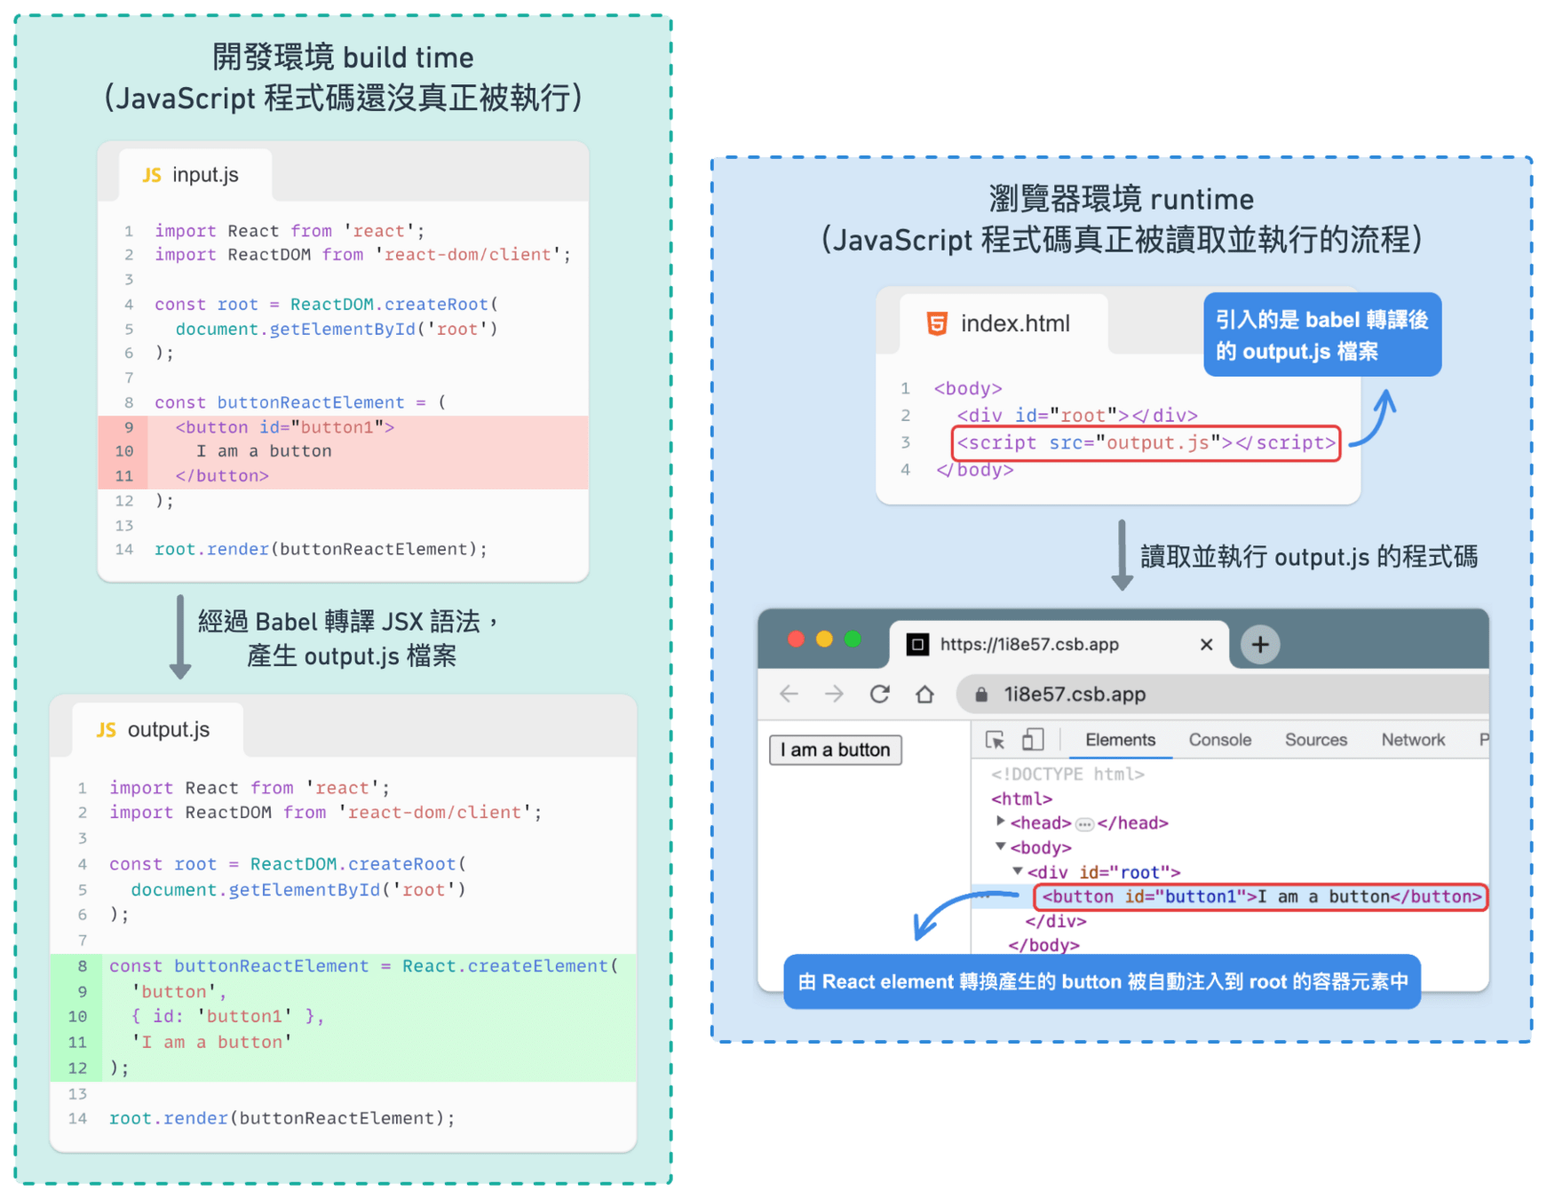Open the Network tab in DevTools
Viewport: 1547px width, 1199px height.
1413,740
